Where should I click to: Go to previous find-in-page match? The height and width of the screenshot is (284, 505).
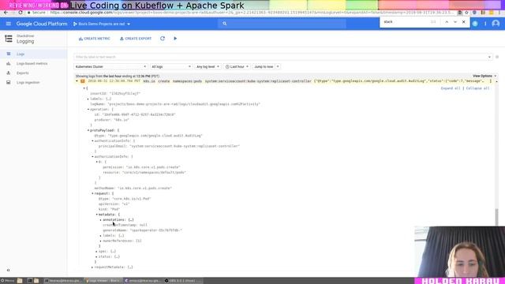[x=447, y=22]
